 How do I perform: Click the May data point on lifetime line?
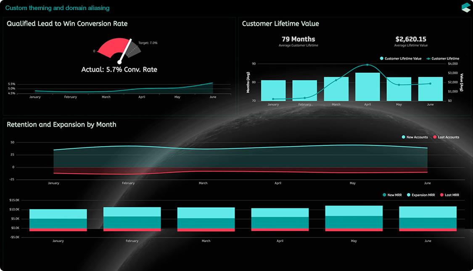399,85
